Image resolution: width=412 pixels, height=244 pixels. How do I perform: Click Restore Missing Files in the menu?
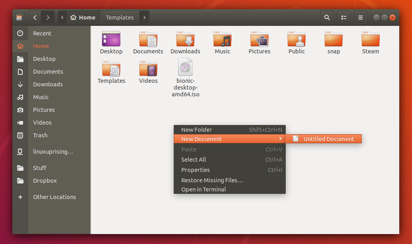click(212, 180)
